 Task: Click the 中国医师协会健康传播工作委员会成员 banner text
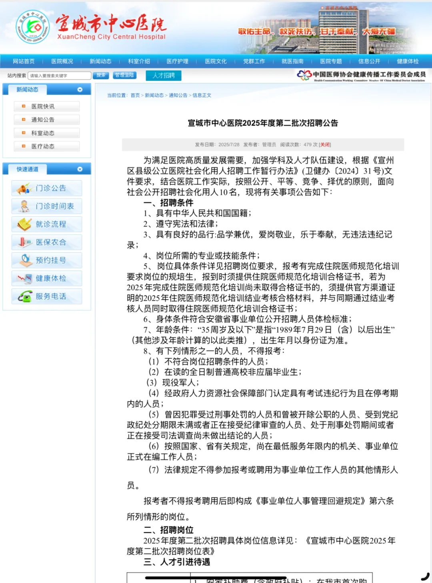369,74
